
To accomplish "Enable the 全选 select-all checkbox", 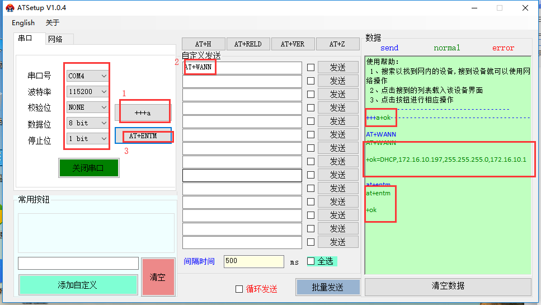I will (311, 261).
